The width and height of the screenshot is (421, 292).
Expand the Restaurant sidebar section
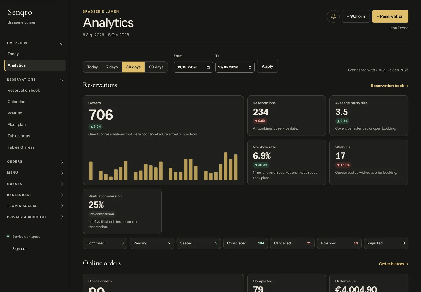pos(35,195)
